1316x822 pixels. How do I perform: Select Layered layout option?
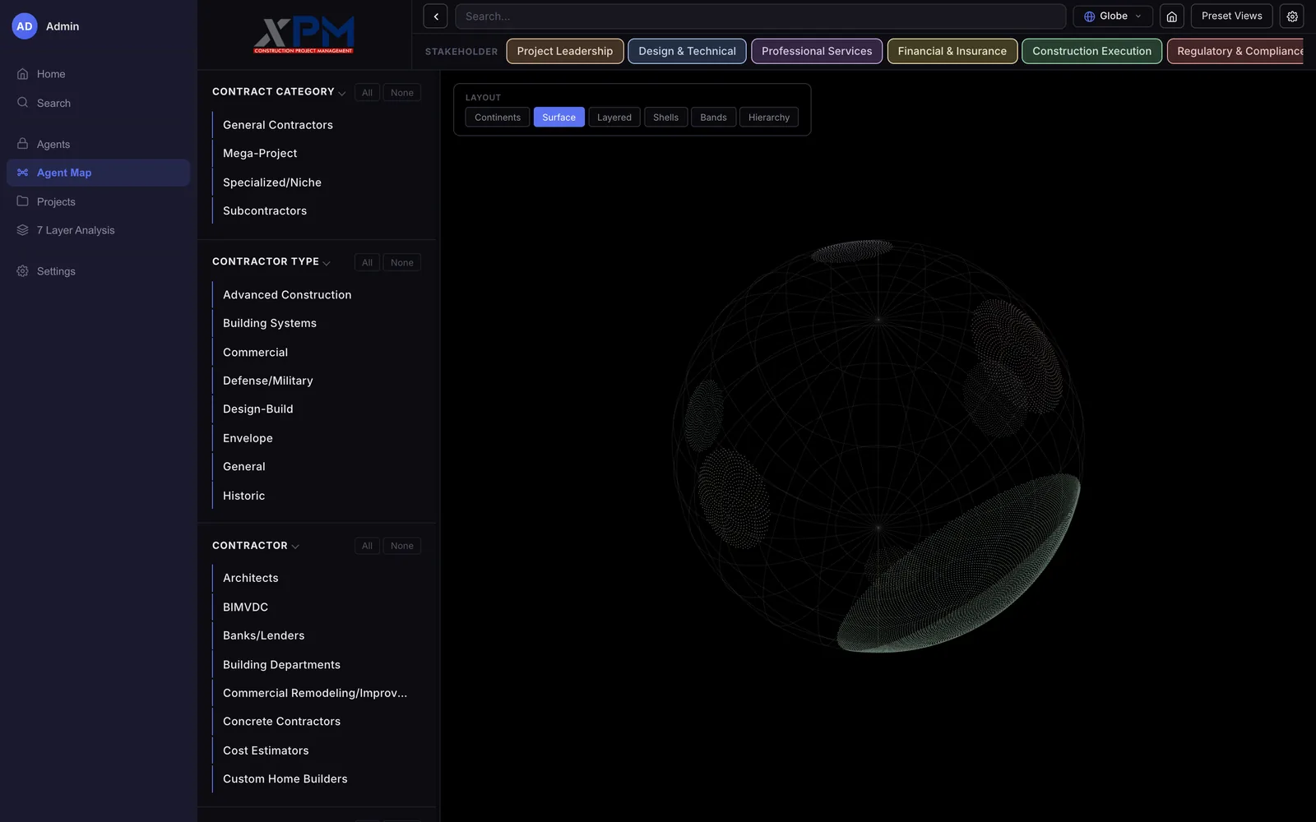click(614, 118)
